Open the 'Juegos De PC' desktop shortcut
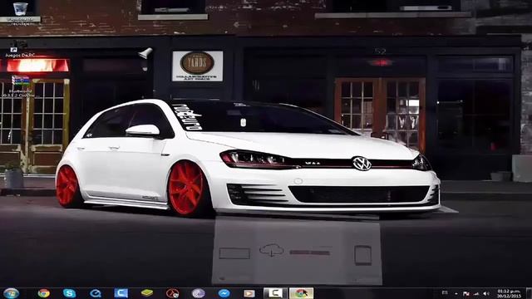The image size is (532, 299). tap(20, 49)
